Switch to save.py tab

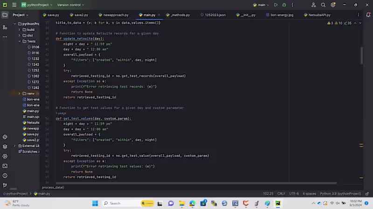[x=51, y=15]
